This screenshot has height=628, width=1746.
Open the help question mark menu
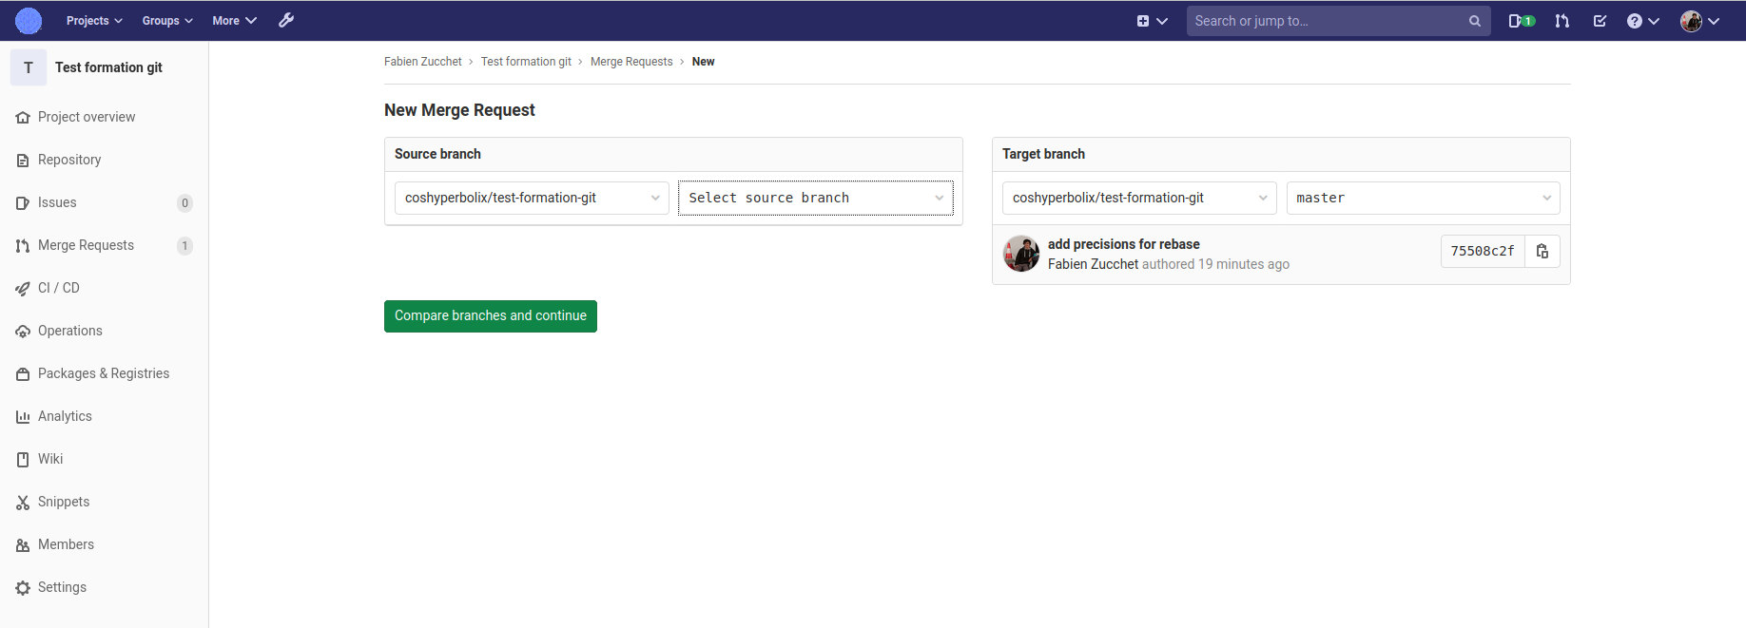pyautogui.click(x=1642, y=20)
